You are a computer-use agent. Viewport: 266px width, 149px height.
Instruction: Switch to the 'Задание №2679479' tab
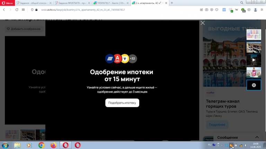click(x=72, y=3)
